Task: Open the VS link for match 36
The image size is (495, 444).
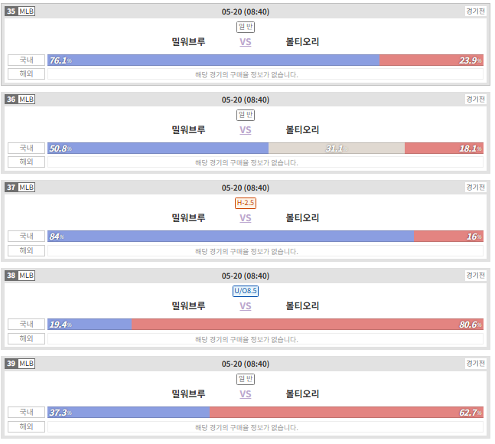Action: (246, 130)
